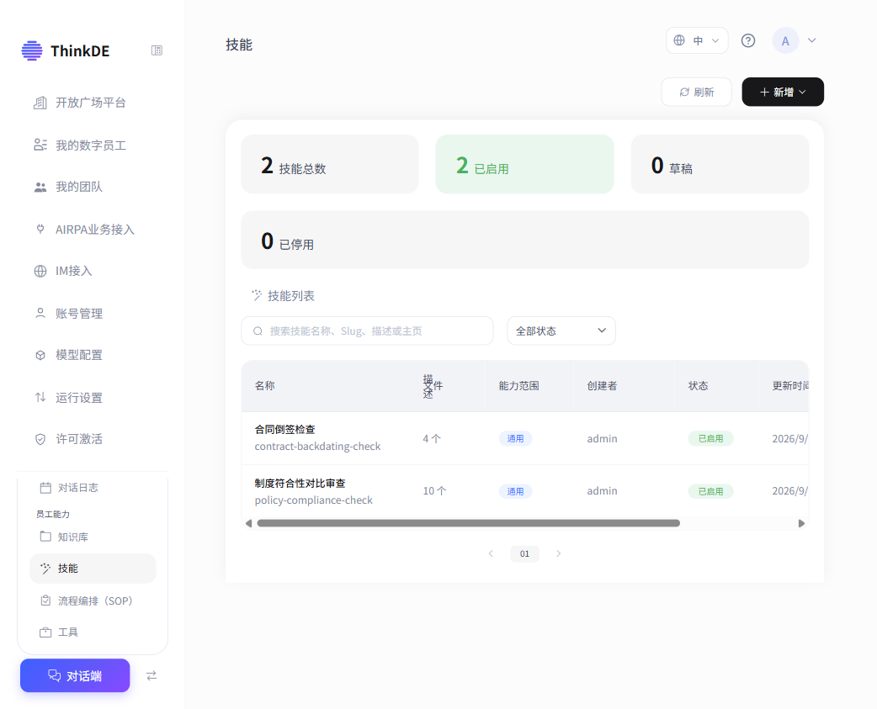
Task: Filter by the 已停用 stat card
Action: point(524,241)
